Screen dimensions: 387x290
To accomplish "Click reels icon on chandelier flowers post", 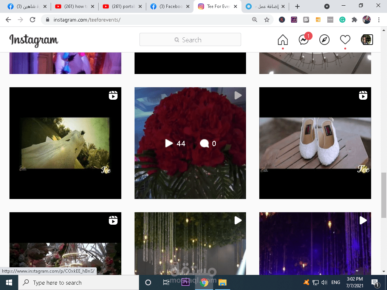I will (113, 221).
